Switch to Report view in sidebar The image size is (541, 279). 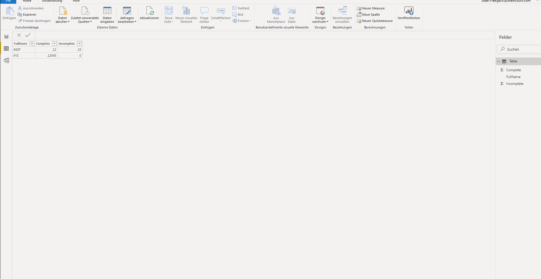[6, 36]
